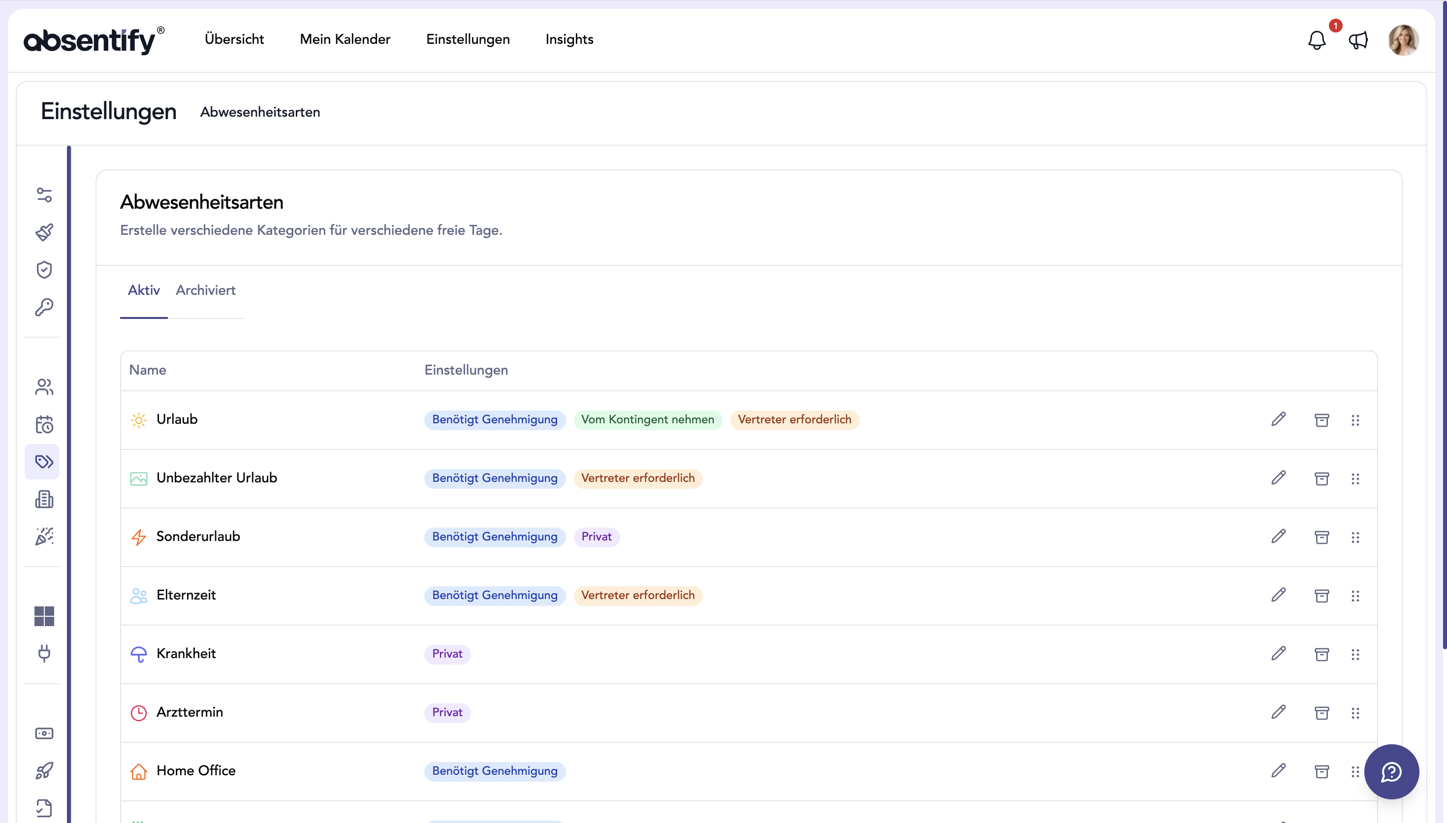
Task: Click the drag handle for Arzttermin
Action: coord(1355,713)
